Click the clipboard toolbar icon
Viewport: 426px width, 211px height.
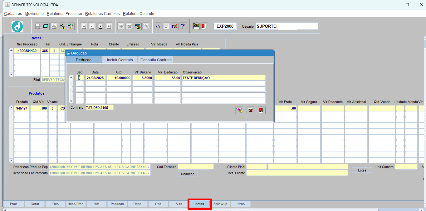click(x=166, y=26)
